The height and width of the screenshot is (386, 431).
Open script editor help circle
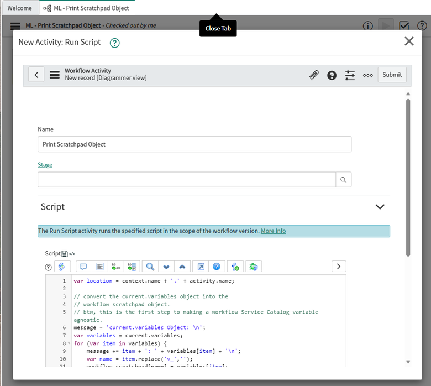tap(48, 267)
